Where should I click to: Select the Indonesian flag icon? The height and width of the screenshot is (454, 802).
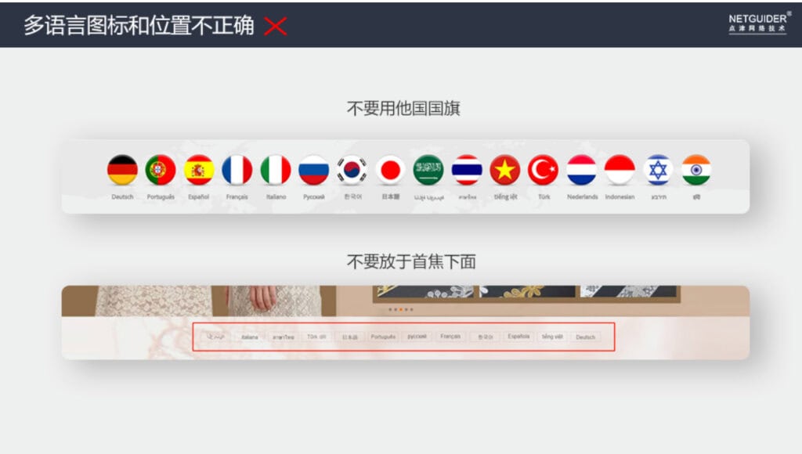(620, 170)
